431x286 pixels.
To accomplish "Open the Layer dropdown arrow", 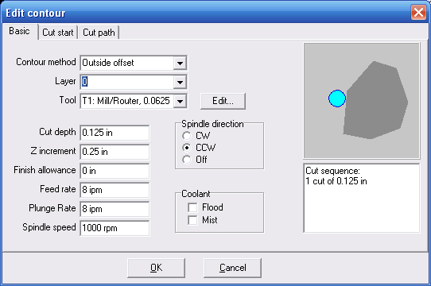I will click(x=180, y=82).
